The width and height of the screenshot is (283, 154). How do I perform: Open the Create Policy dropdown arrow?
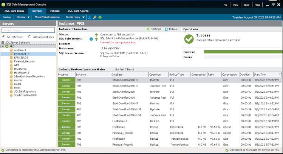tap(84, 17)
